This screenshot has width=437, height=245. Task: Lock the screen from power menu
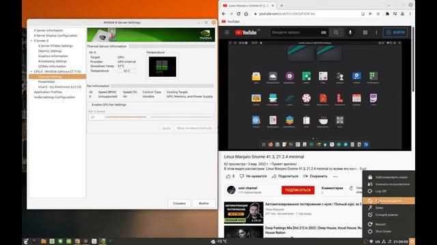coord(389,177)
